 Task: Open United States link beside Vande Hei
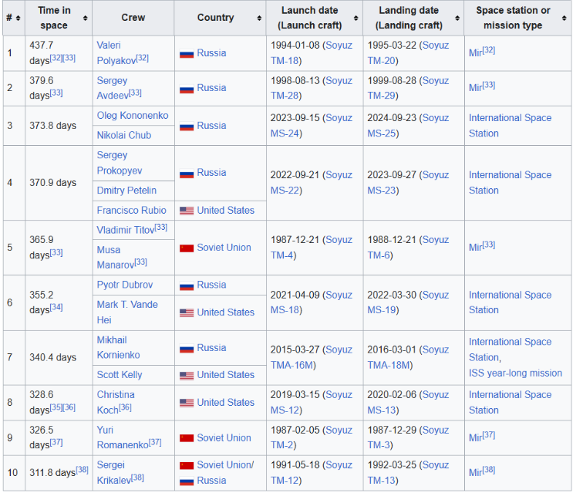click(225, 312)
